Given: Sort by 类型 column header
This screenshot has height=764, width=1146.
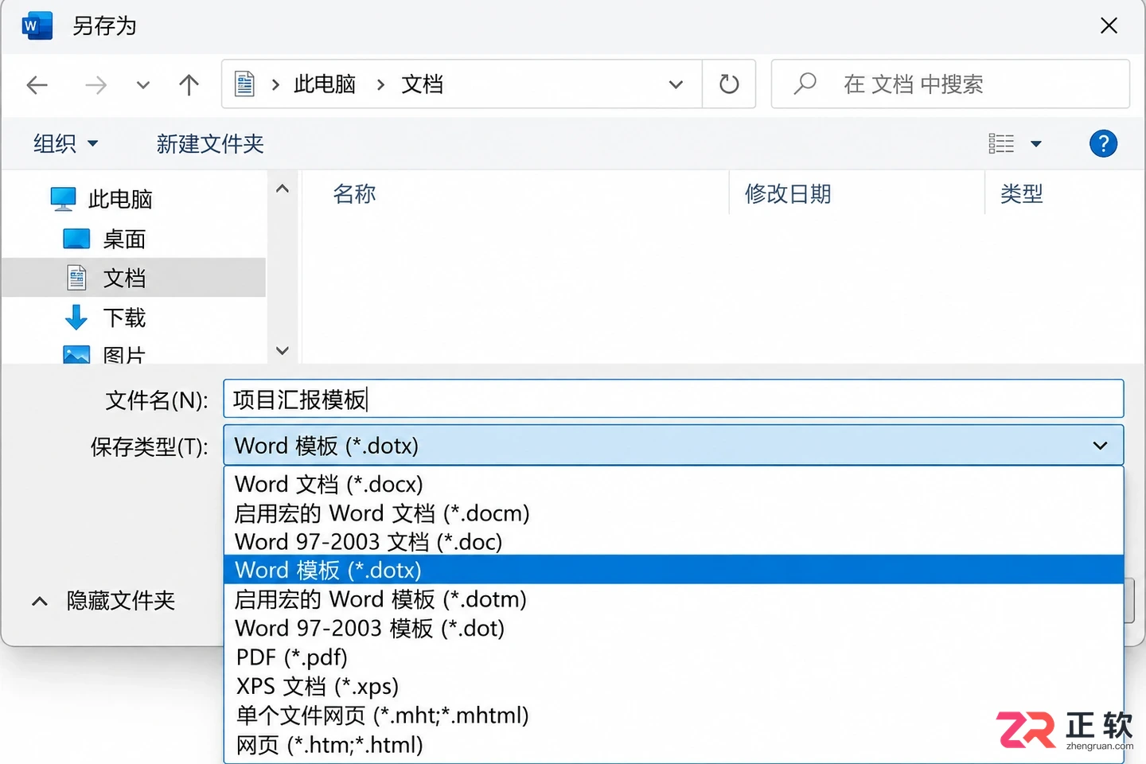Looking at the screenshot, I should 1021,193.
